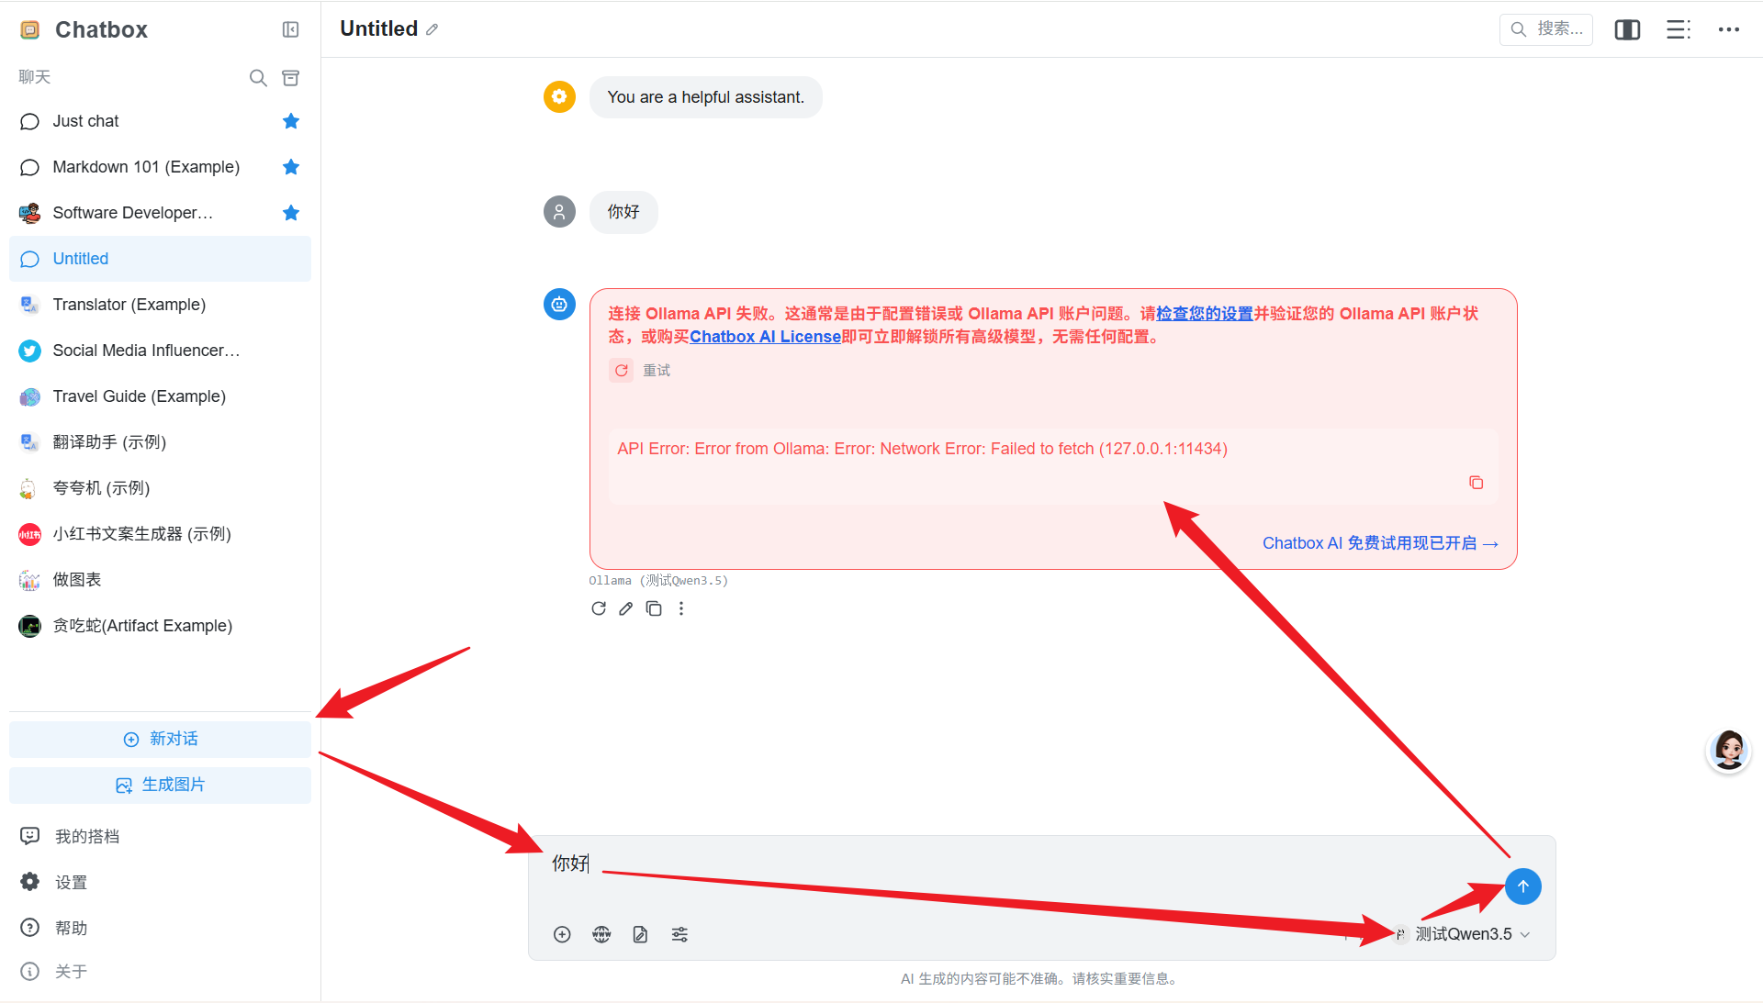Click the 生成图片 button

[160, 786]
